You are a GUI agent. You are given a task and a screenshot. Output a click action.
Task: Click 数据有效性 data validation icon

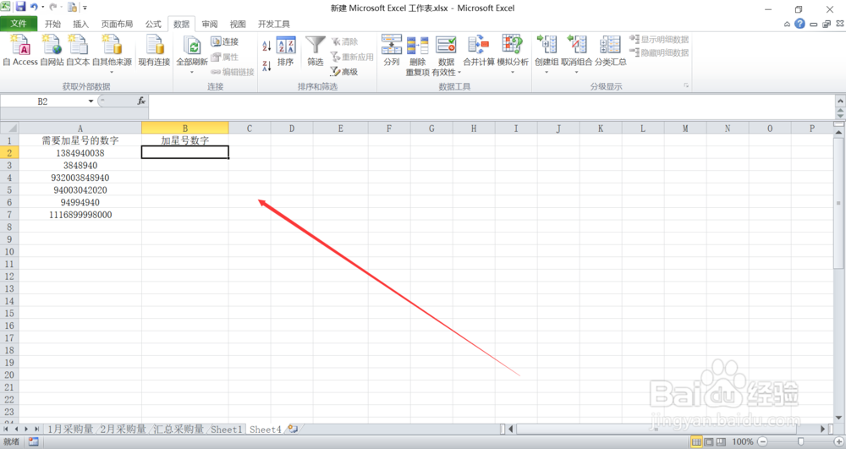446,45
